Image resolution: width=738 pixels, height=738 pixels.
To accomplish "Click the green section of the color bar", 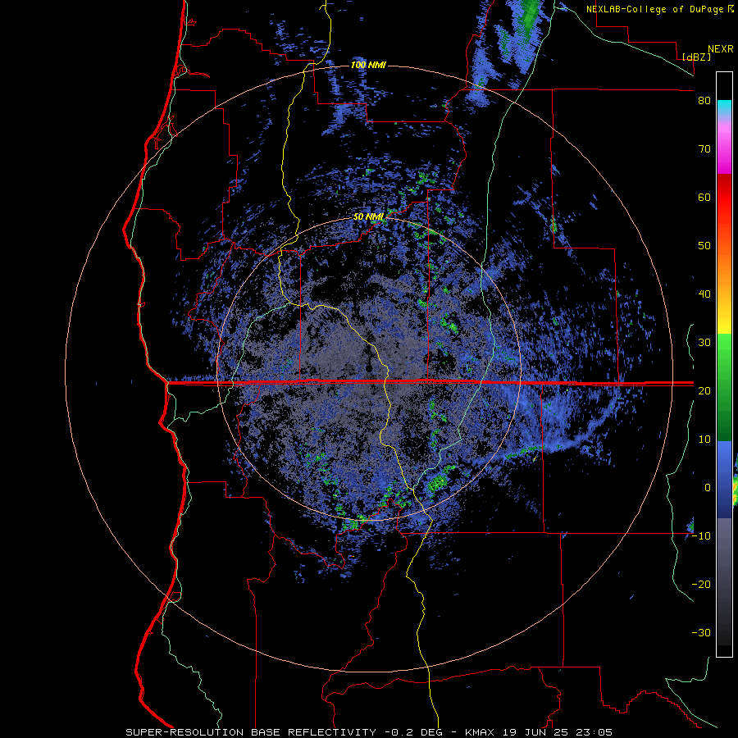I will (724, 387).
